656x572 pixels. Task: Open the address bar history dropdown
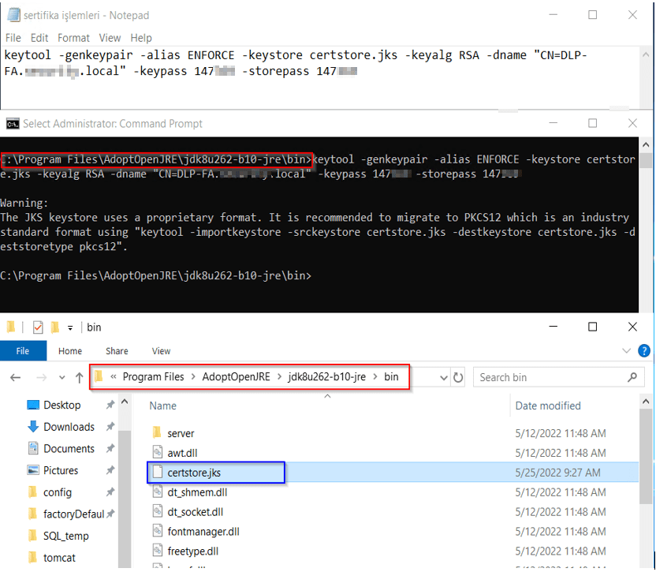click(x=442, y=377)
